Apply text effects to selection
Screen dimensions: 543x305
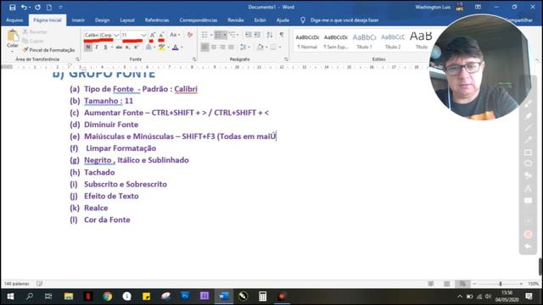click(x=148, y=47)
